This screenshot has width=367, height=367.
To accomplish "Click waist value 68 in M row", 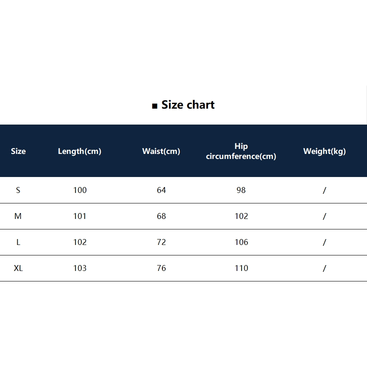I will click(x=161, y=216).
